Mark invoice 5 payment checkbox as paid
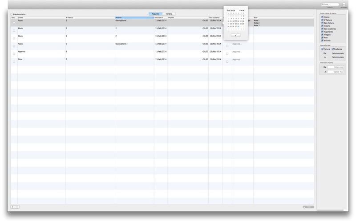 [227, 46]
